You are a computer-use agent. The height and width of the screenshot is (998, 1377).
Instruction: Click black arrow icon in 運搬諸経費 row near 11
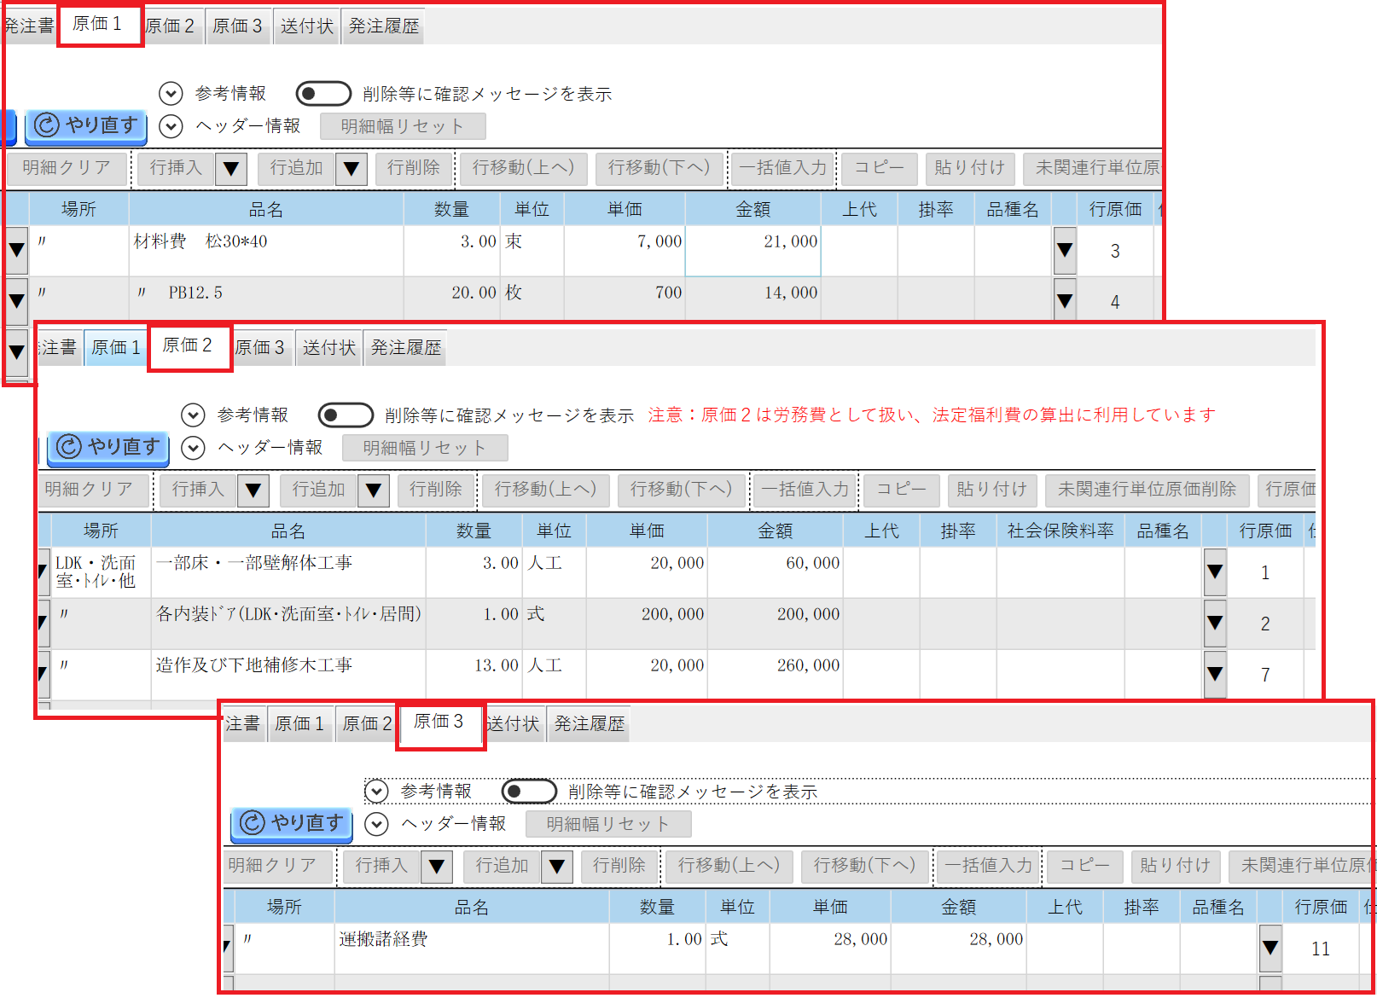pos(1270,948)
